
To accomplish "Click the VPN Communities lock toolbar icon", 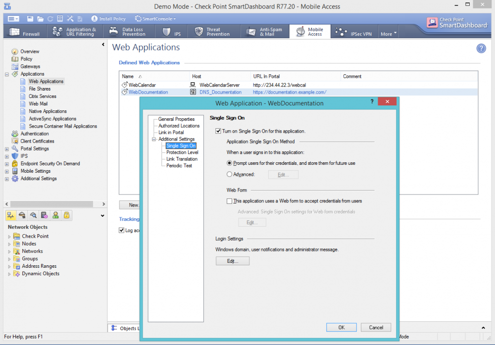I will coord(67,215).
